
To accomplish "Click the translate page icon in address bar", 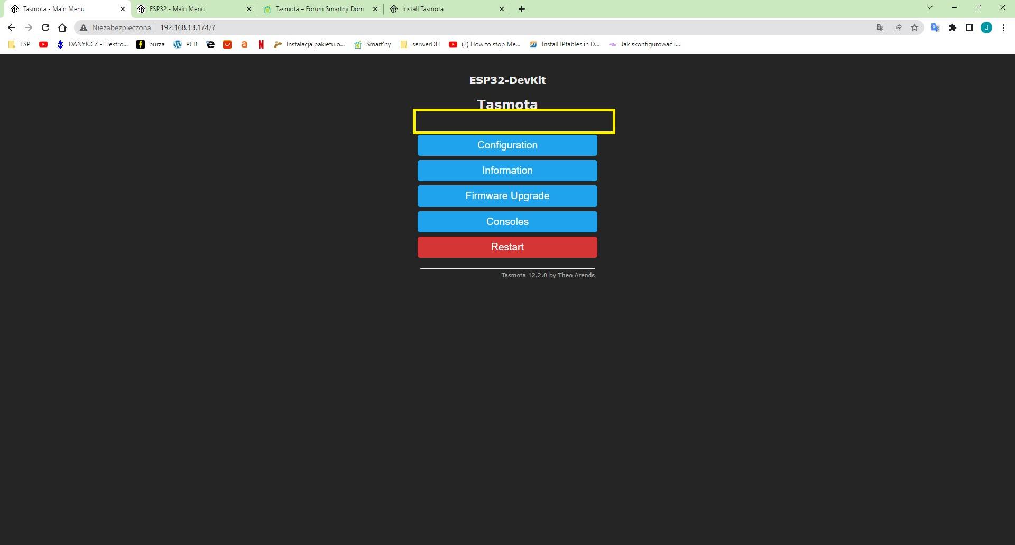I will point(881,27).
